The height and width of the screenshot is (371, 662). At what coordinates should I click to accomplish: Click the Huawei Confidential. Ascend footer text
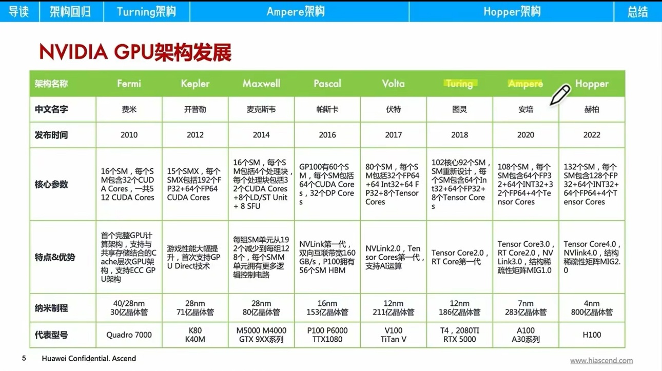(89, 358)
